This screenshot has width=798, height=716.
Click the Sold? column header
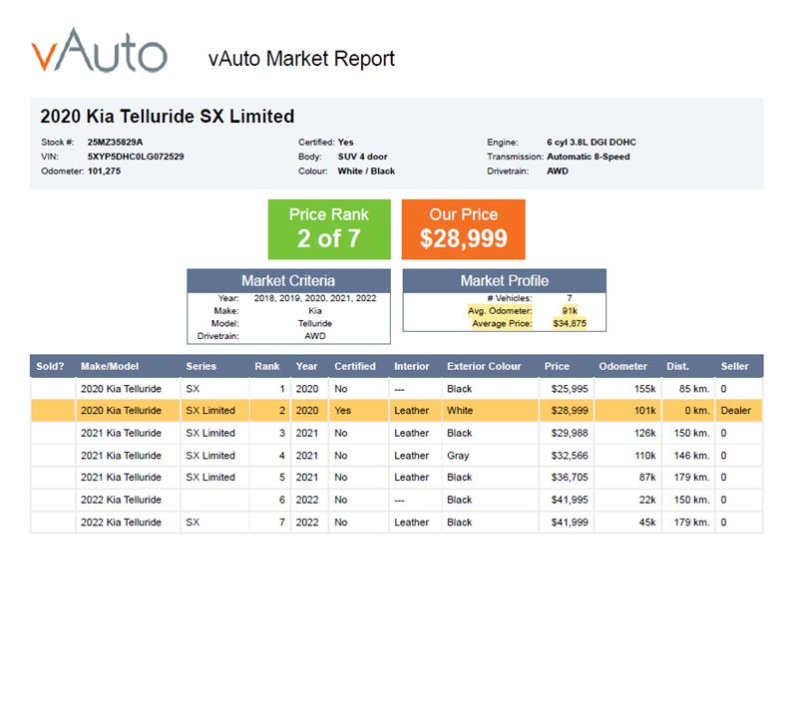(x=50, y=366)
